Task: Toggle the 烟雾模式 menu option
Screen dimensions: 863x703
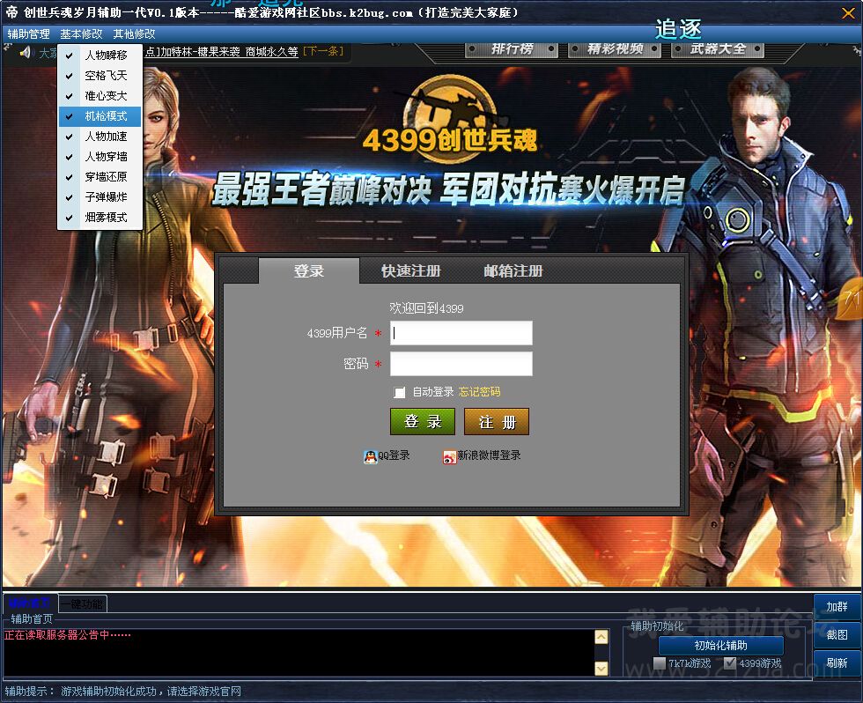Action: tap(100, 218)
